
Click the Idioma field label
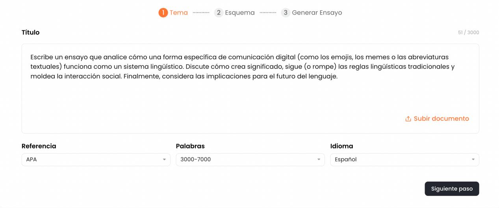pyautogui.click(x=341, y=146)
